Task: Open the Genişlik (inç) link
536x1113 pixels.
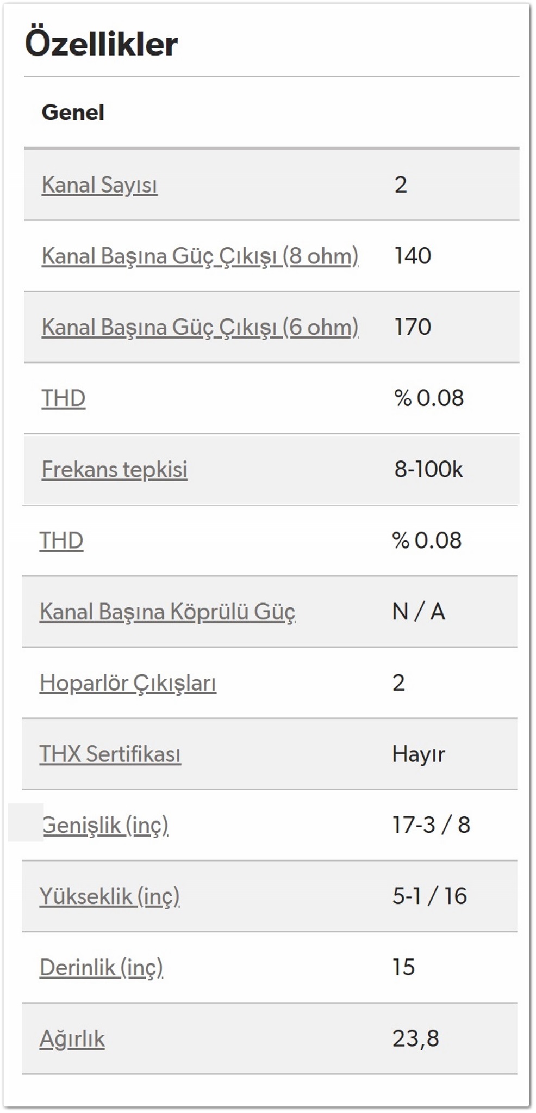Action: [105, 826]
